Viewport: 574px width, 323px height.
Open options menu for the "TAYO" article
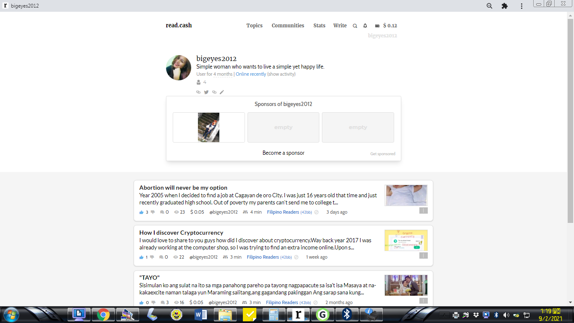[x=423, y=301]
